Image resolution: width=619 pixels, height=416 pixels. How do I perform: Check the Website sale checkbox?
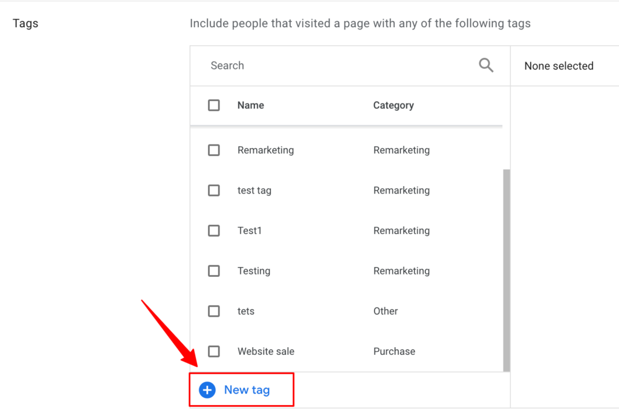click(x=213, y=351)
